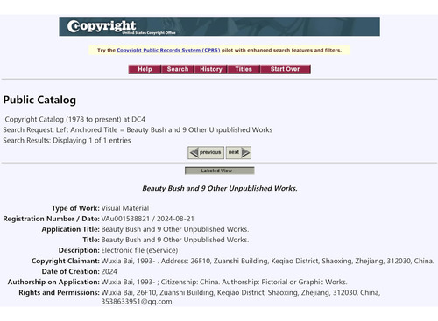Click the registration number VAu001538821
Viewport: 438px width, 321px height.
pos(125,219)
